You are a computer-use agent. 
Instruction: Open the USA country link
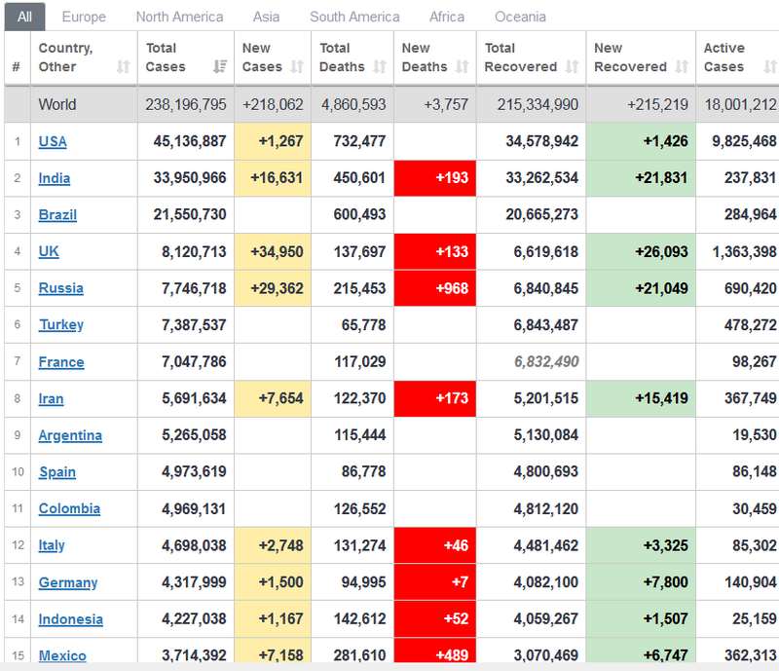pyautogui.click(x=53, y=141)
